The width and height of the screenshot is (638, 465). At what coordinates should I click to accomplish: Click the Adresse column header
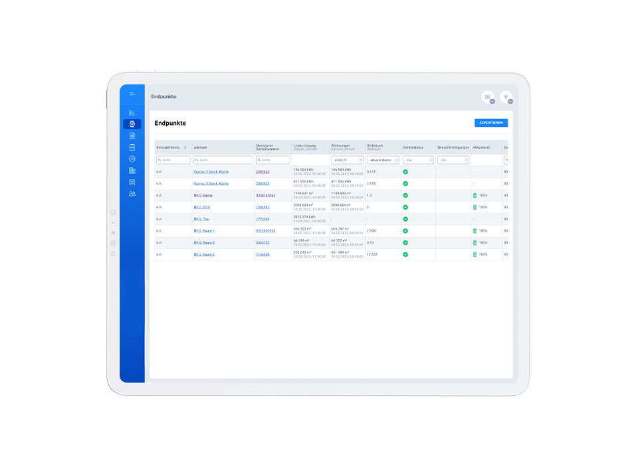click(x=200, y=147)
